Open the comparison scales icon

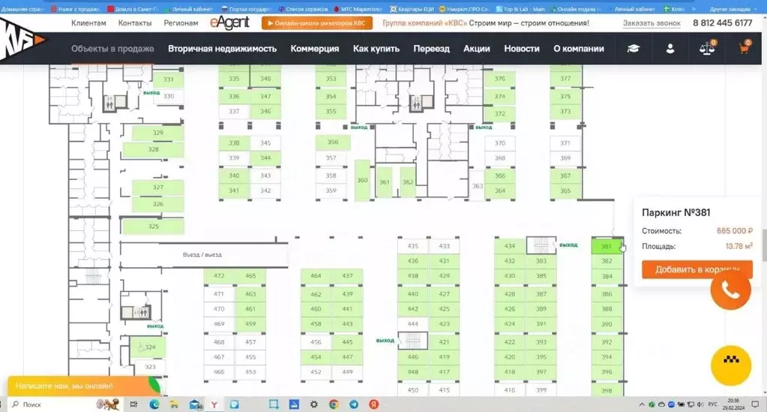(x=707, y=49)
